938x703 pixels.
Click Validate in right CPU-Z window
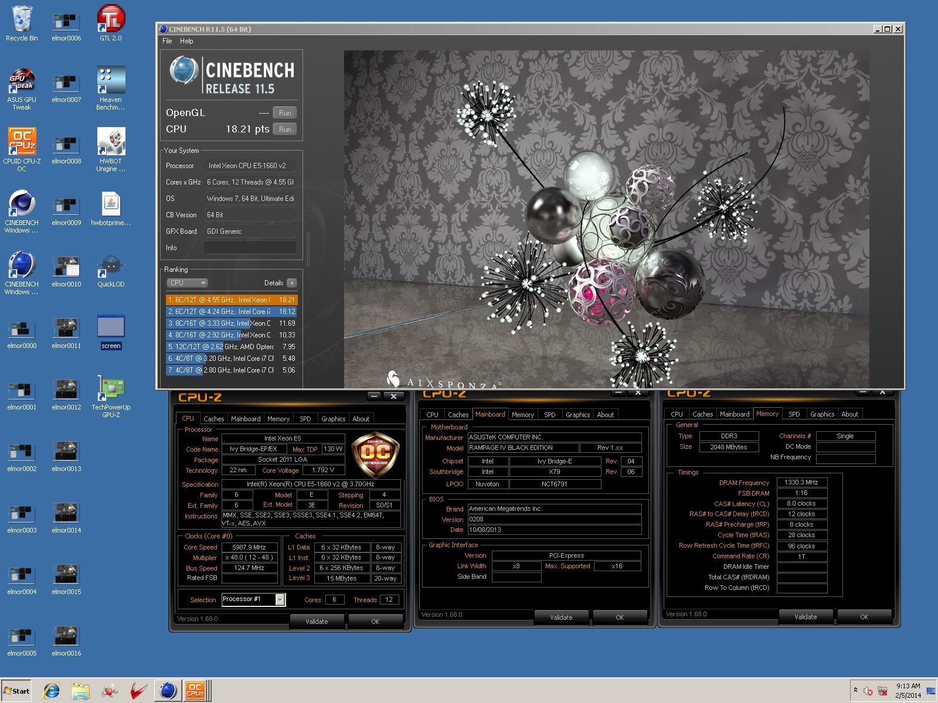[x=806, y=617]
